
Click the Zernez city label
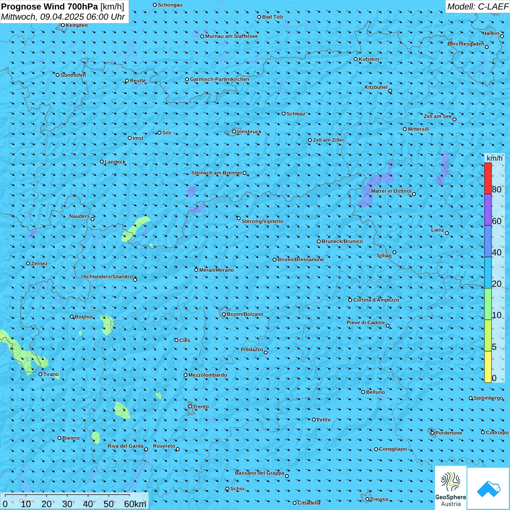(39, 263)
